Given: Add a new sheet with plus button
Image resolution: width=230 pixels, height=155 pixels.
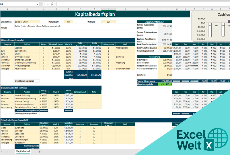Looking at the screenshot, I should click(40, 152).
